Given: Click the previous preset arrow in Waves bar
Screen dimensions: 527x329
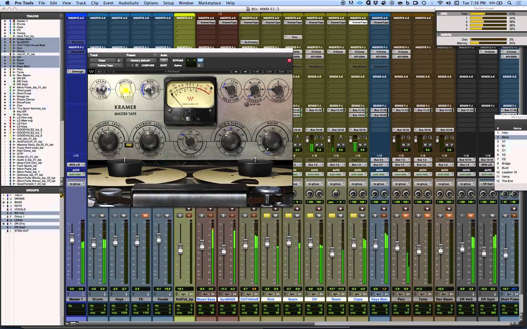Looking at the screenshot, I should [x=236, y=71].
